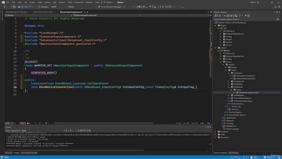
Task: Select WarriorHeroCharacter.h file
Action: pyautogui.click(x=246, y=79)
